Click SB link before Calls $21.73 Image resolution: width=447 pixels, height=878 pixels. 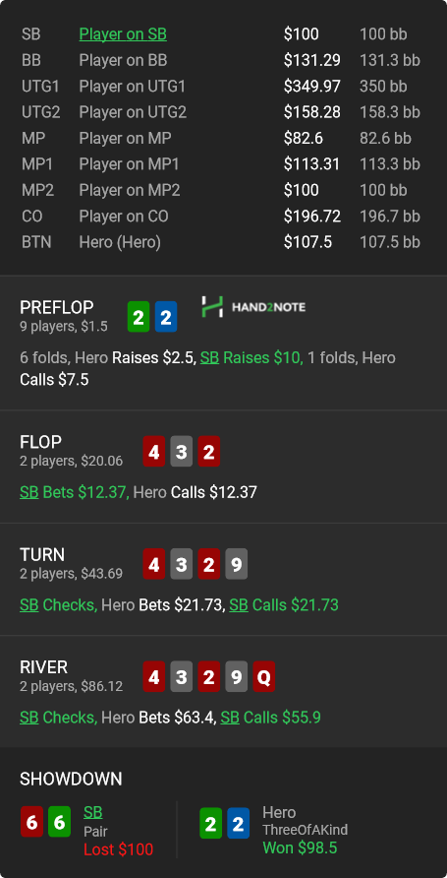(x=239, y=604)
